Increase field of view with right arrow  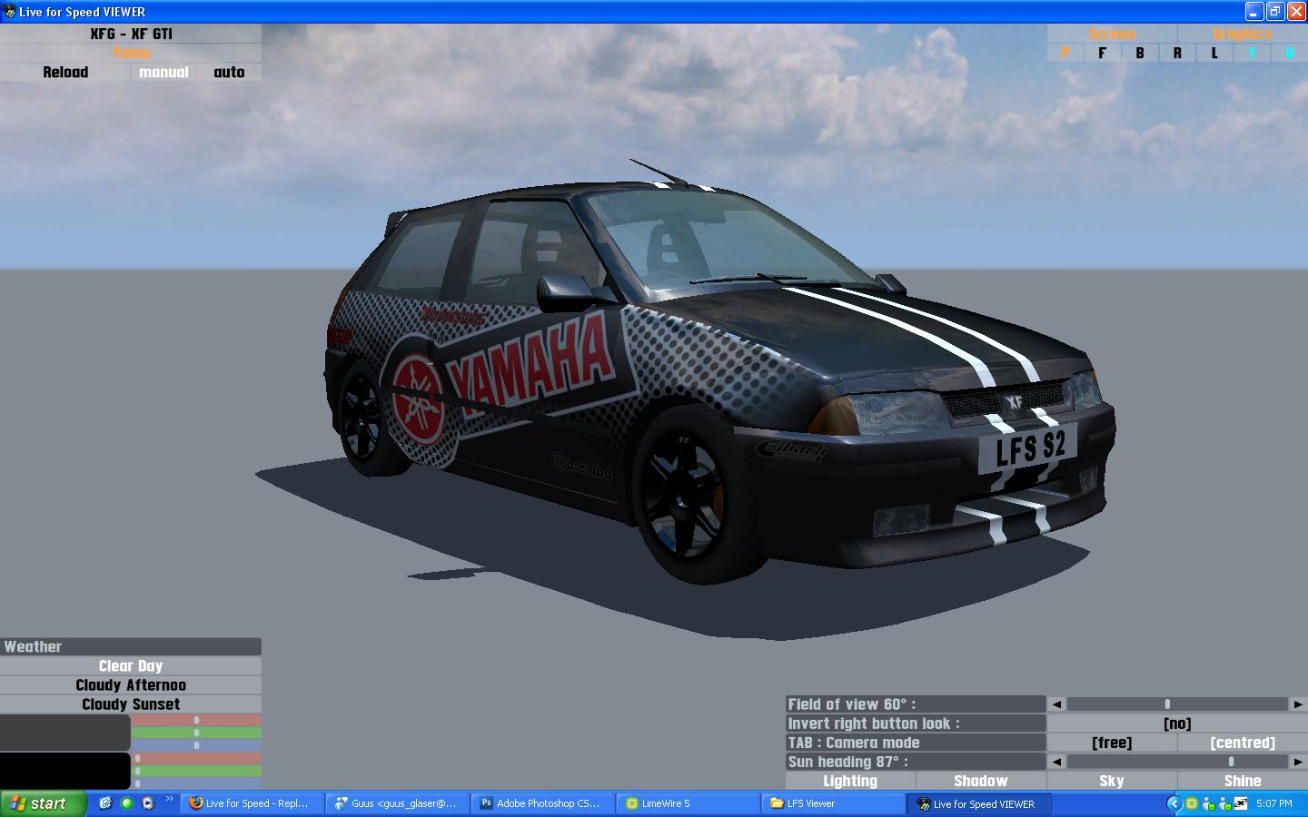(x=1298, y=704)
